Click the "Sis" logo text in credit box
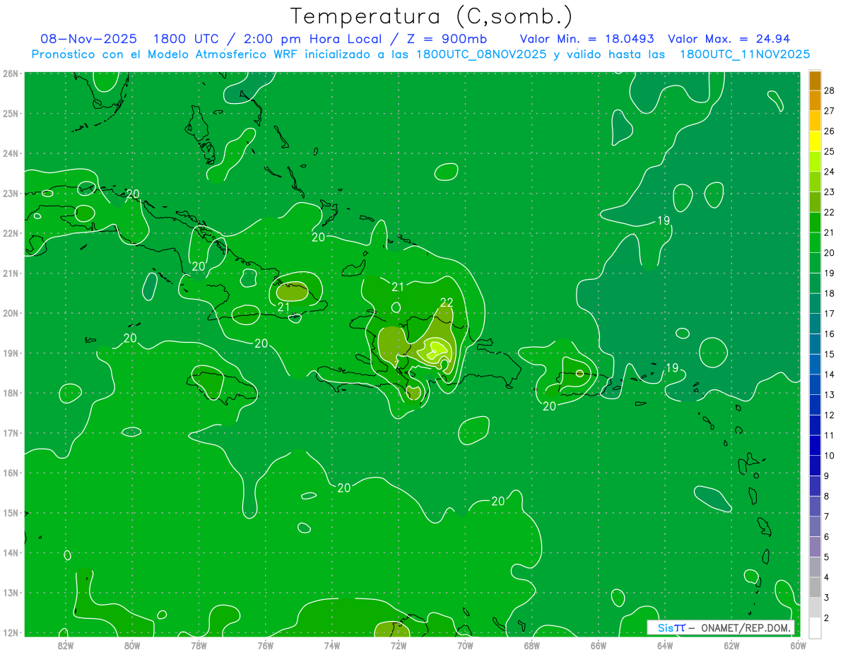 coord(664,627)
